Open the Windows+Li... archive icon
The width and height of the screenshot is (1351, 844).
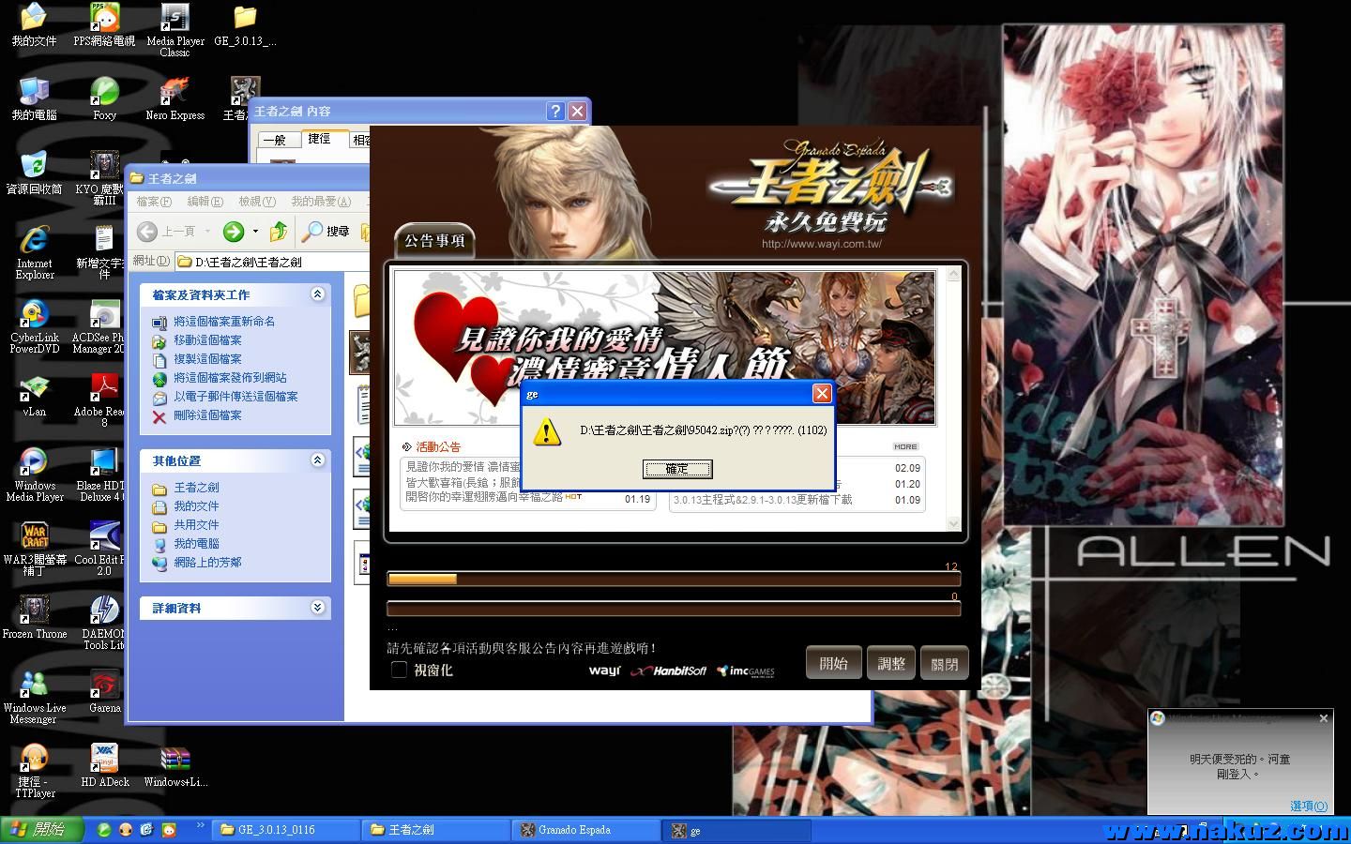tap(175, 766)
